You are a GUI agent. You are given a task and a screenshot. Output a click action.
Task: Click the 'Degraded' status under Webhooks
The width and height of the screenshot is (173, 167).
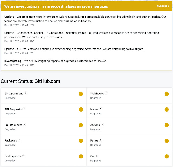(96, 98)
